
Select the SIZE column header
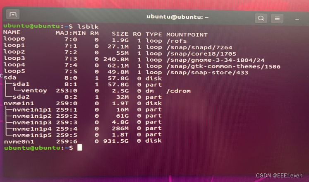click(x=120, y=34)
